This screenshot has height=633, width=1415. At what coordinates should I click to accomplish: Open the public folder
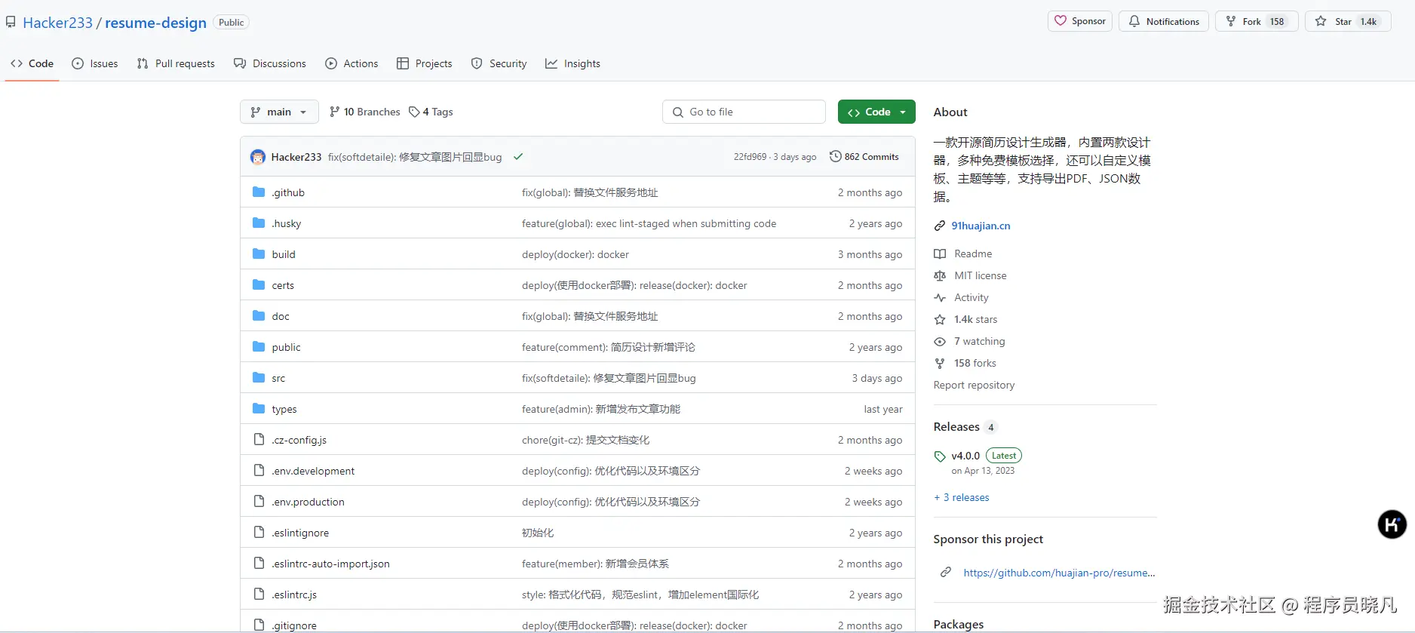pyautogui.click(x=286, y=347)
